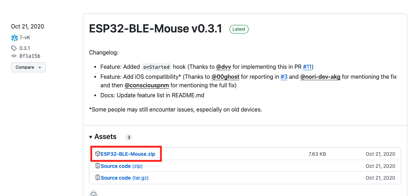Download Source code (zip)
Viewport: 414px width, 196px height.
[x=122, y=166]
